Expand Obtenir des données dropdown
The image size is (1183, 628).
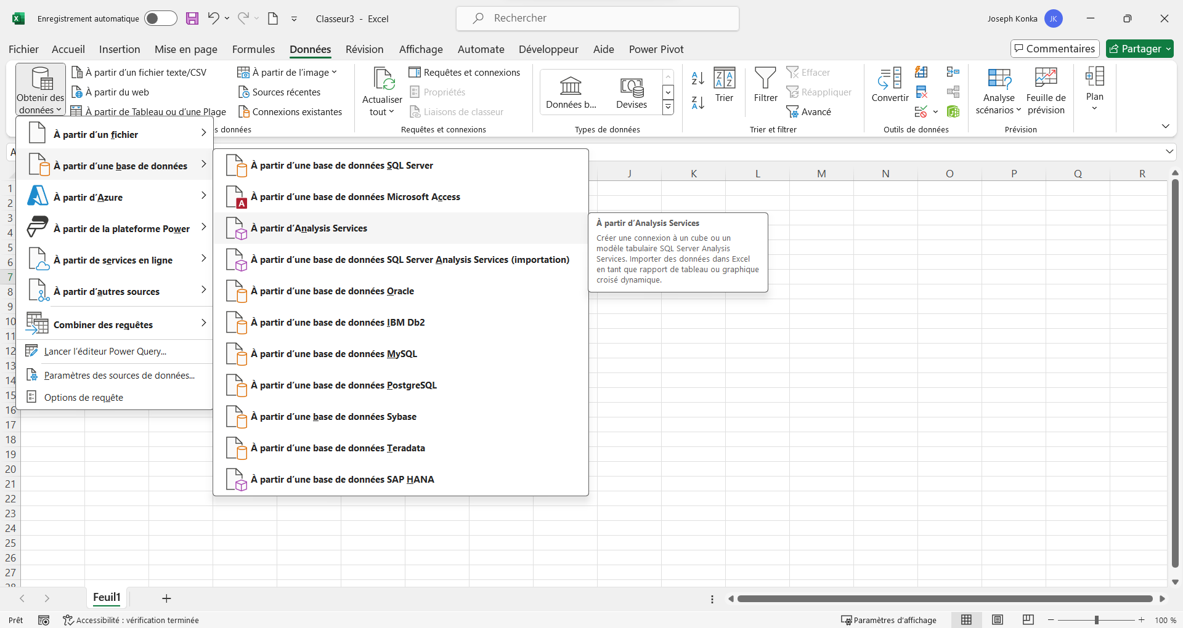[x=41, y=89]
